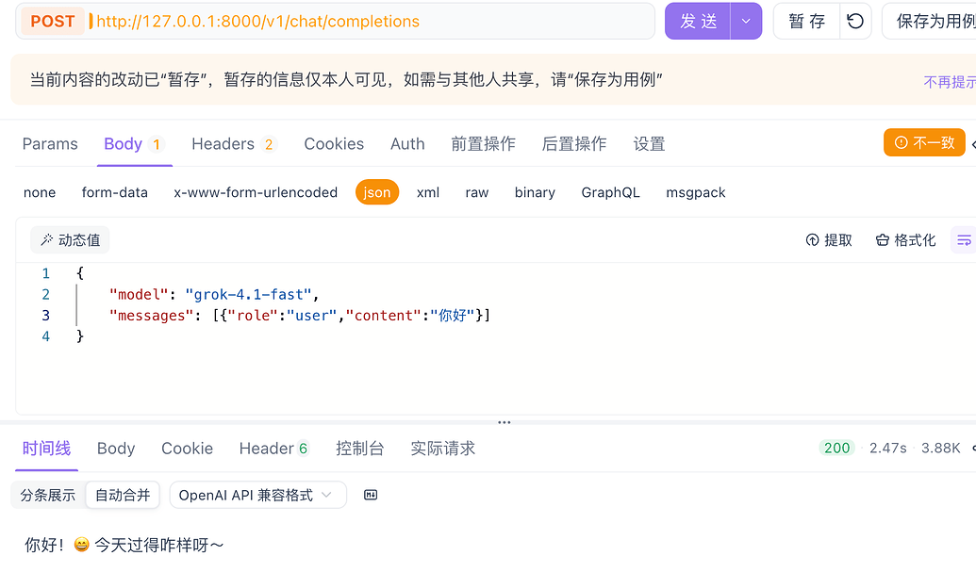Click the "messages" key in the JSON

coord(151,316)
